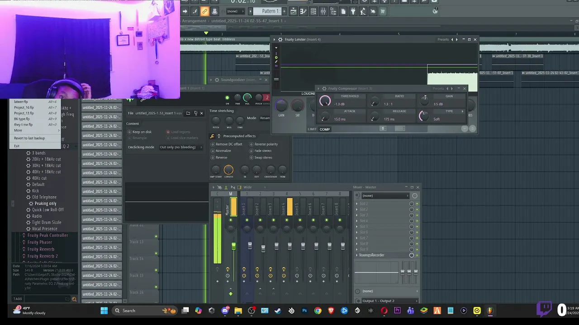The width and height of the screenshot is (579, 325).
Task: Open Fruity Phaser in browser
Action: (40, 242)
